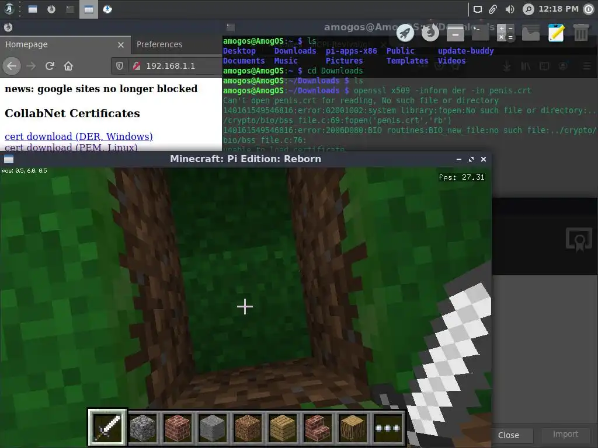Click the power button icon in the panel
Screen dimensions: 598x448
coord(589,9)
